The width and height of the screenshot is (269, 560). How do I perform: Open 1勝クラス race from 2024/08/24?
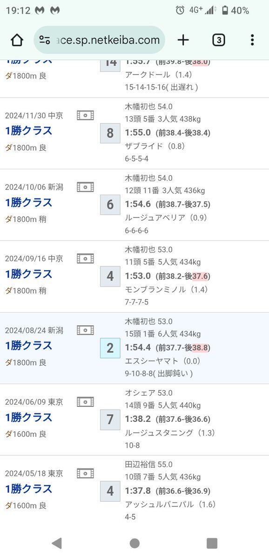click(29, 345)
